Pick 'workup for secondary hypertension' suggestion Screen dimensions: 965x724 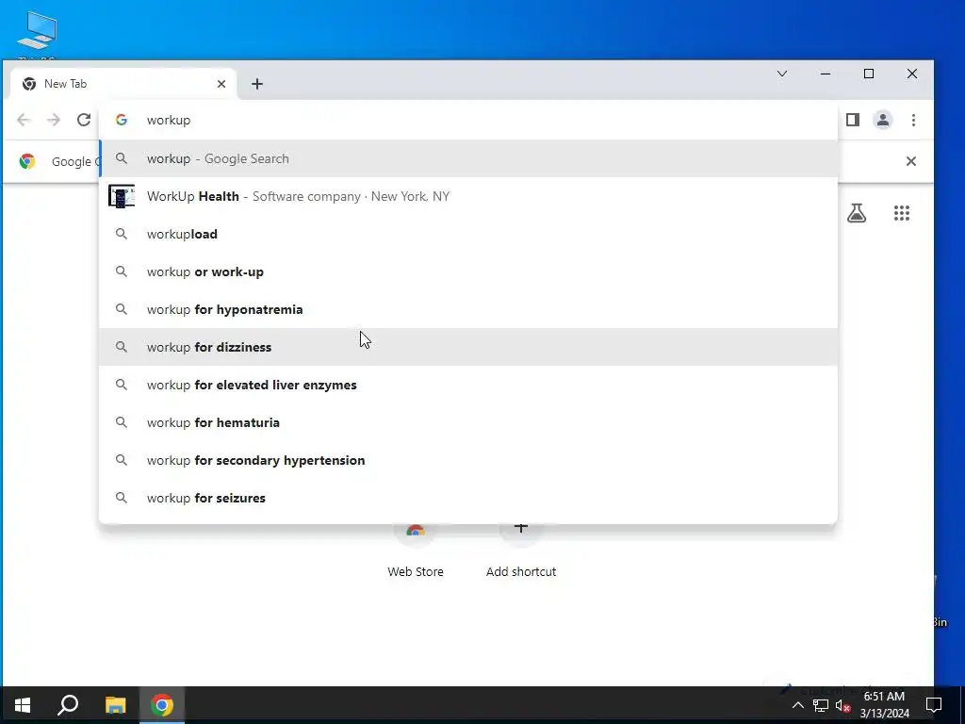click(x=468, y=460)
